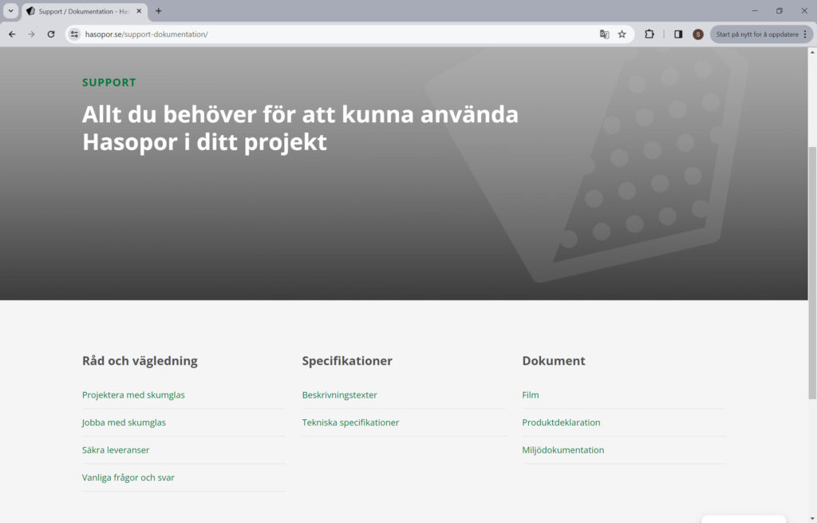Go back to the previous page
Image resolution: width=817 pixels, height=523 pixels.
tap(12, 34)
